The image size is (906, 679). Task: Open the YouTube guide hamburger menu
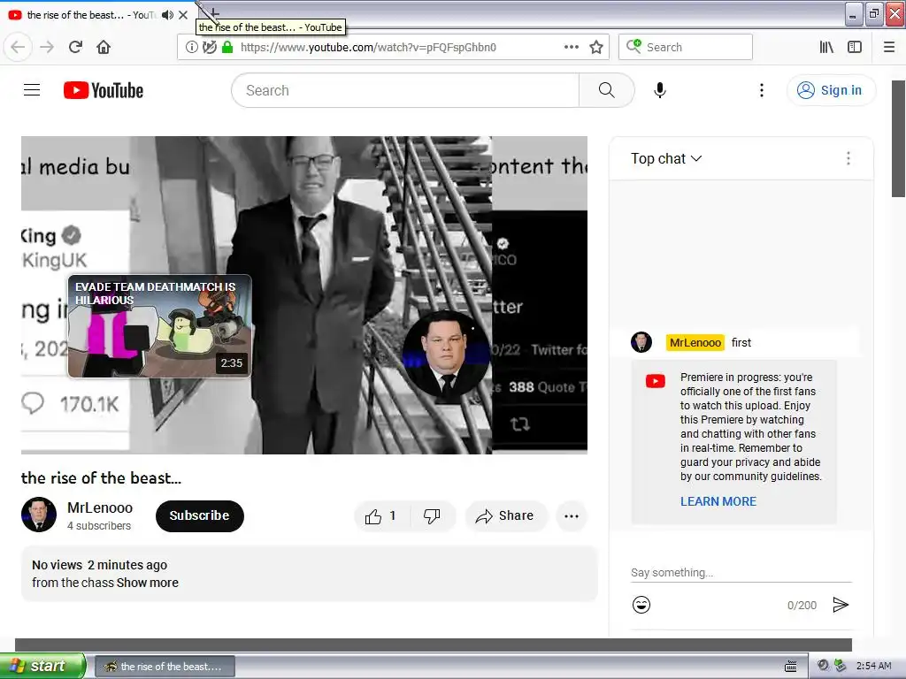(x=32, y=90)
